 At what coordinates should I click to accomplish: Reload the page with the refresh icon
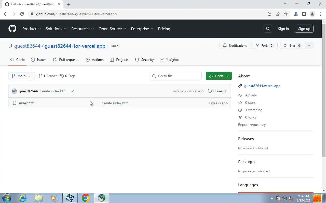pos(22,14)
